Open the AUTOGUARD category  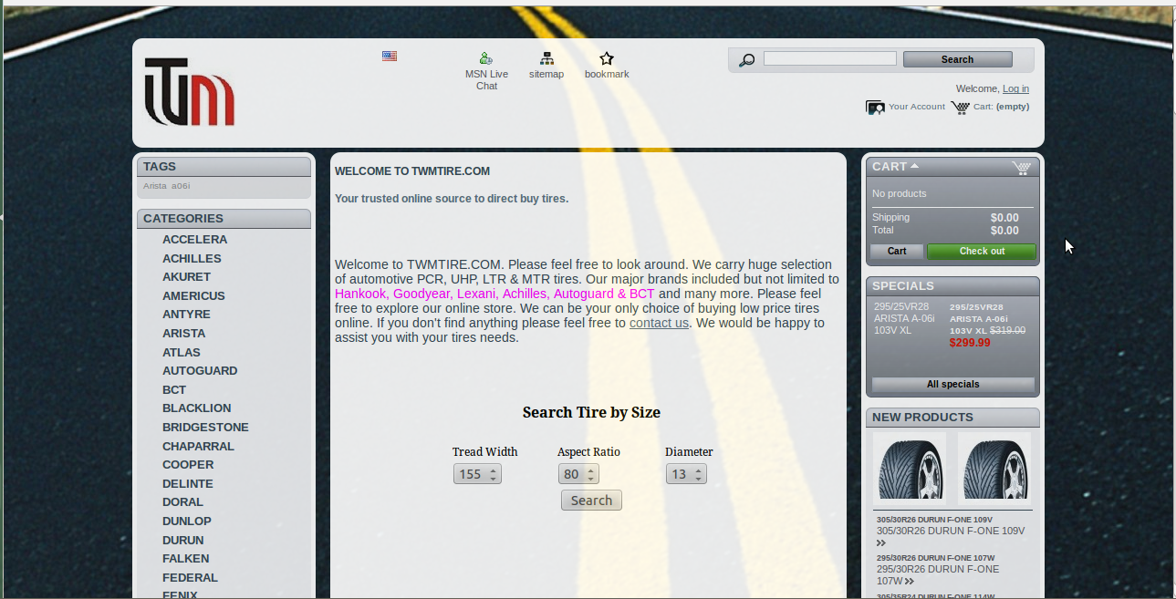(200, 371)
